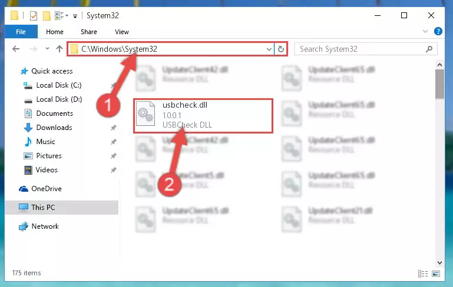The width and height of the screenshot is (453, 287).
Task: Refresh the System32 folder view
Action: (x=280, y=49)
